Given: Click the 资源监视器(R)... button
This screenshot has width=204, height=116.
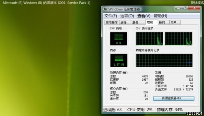Looking at the screenshot, I should click(174, 98).
